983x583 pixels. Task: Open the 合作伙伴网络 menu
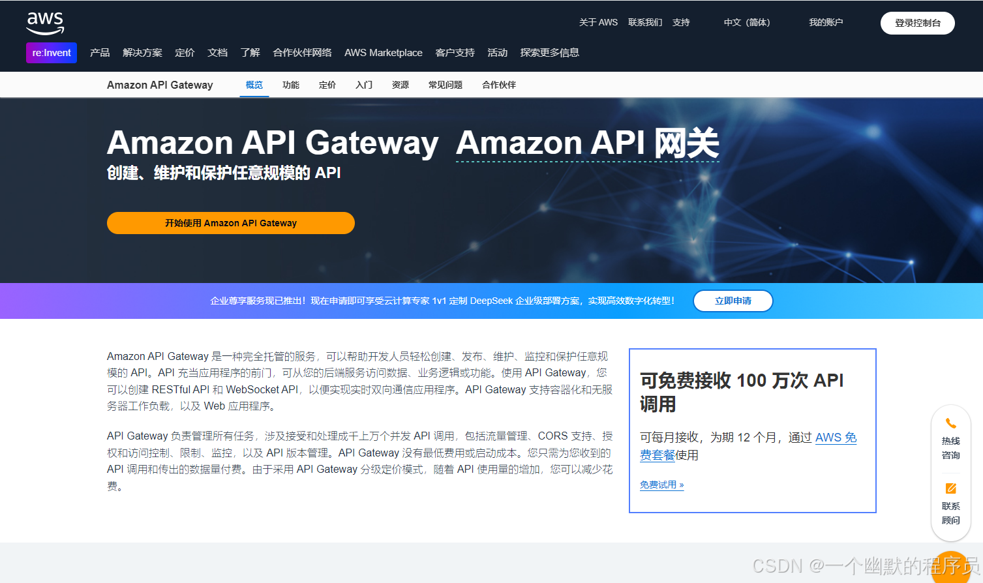(x=302, y=53)
